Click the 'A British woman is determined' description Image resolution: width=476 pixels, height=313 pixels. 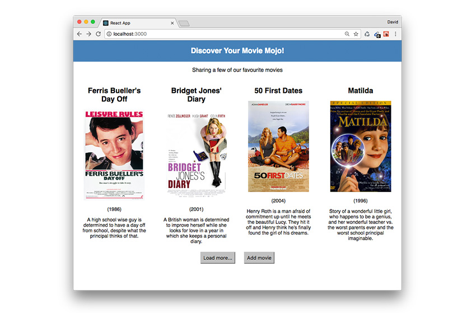(197, 231)
